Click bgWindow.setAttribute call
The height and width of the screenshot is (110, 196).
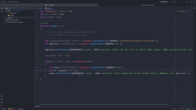tap(57, 50)
